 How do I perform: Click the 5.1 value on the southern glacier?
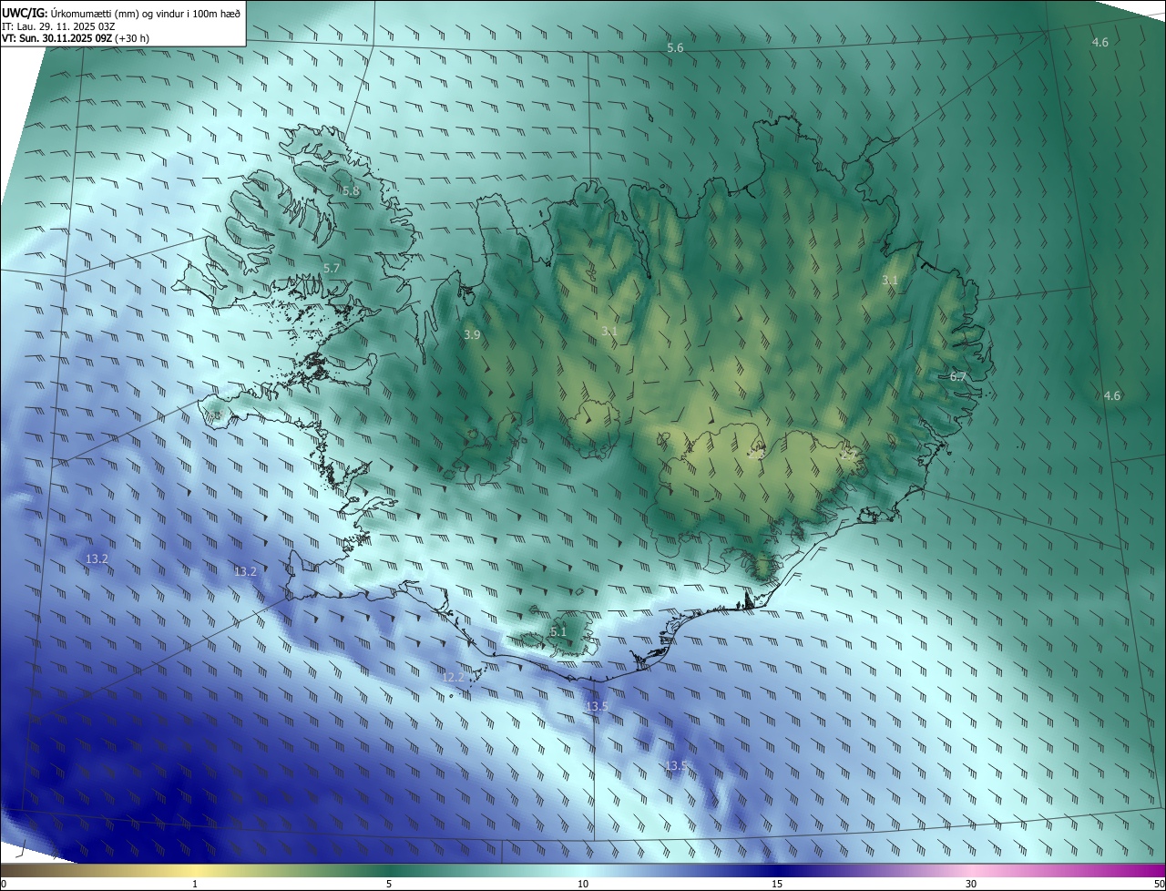click(x=558, y=631)
